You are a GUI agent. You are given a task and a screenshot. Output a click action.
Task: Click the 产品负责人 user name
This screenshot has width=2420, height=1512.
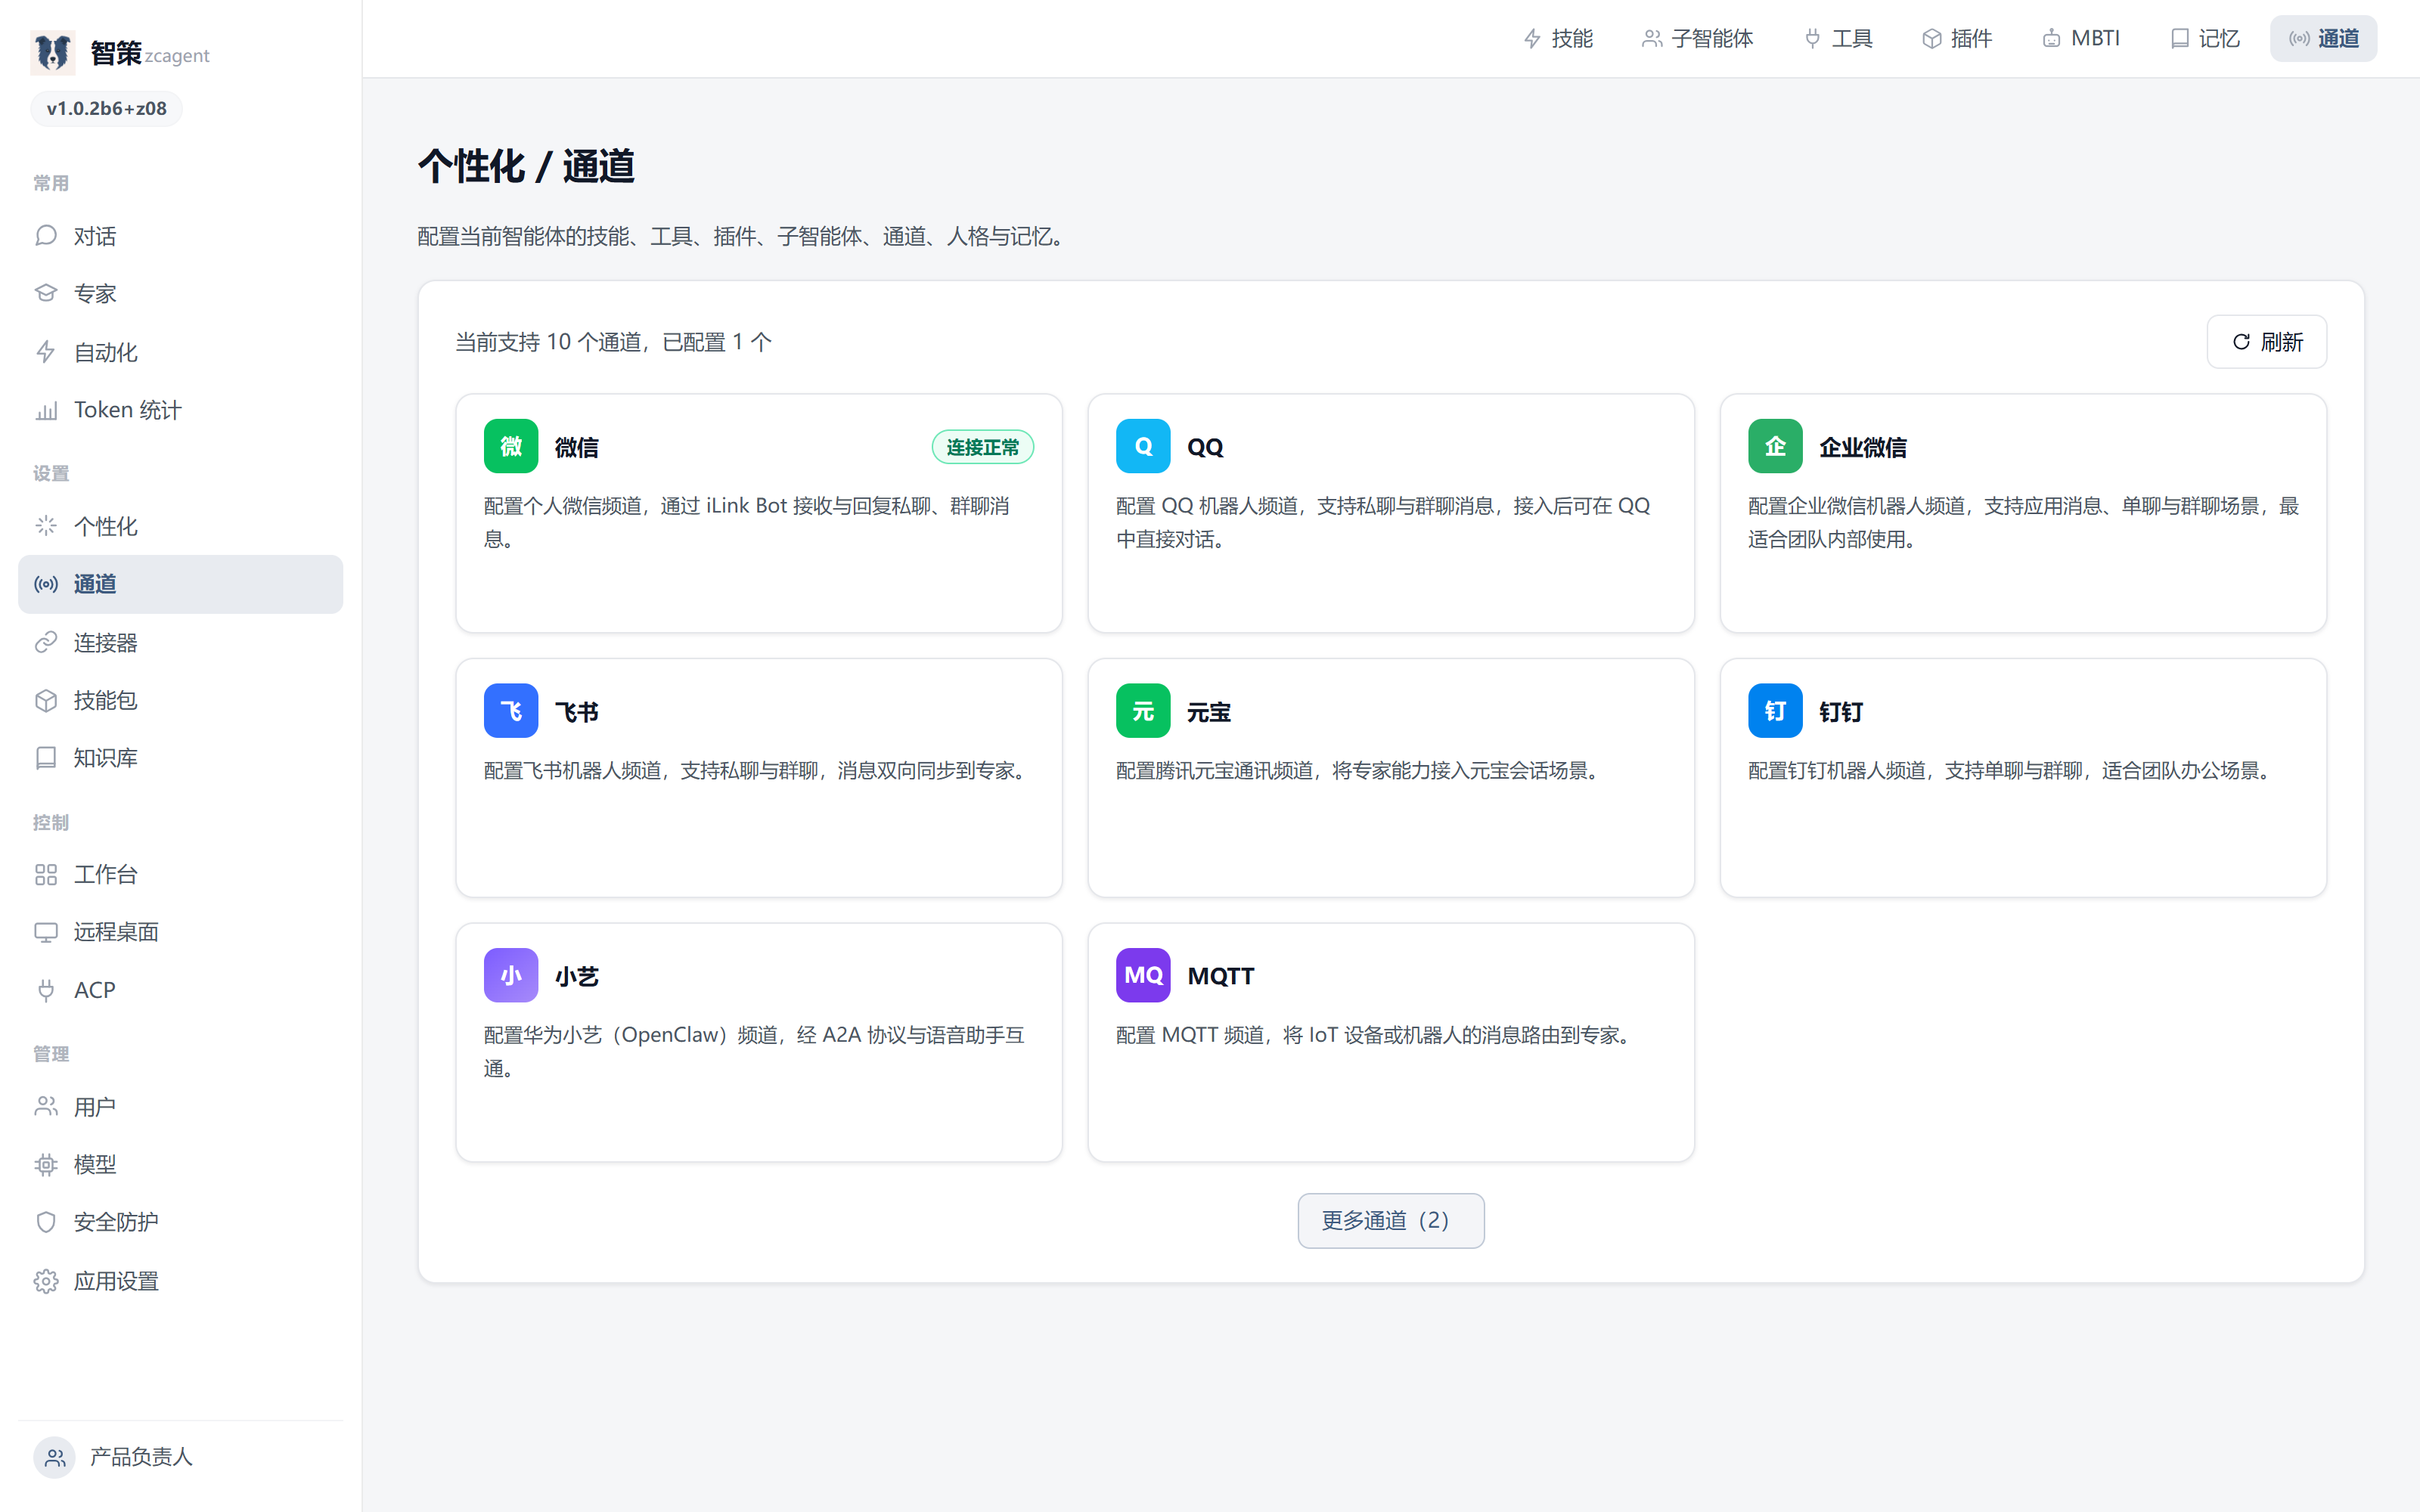[141, 1457]
